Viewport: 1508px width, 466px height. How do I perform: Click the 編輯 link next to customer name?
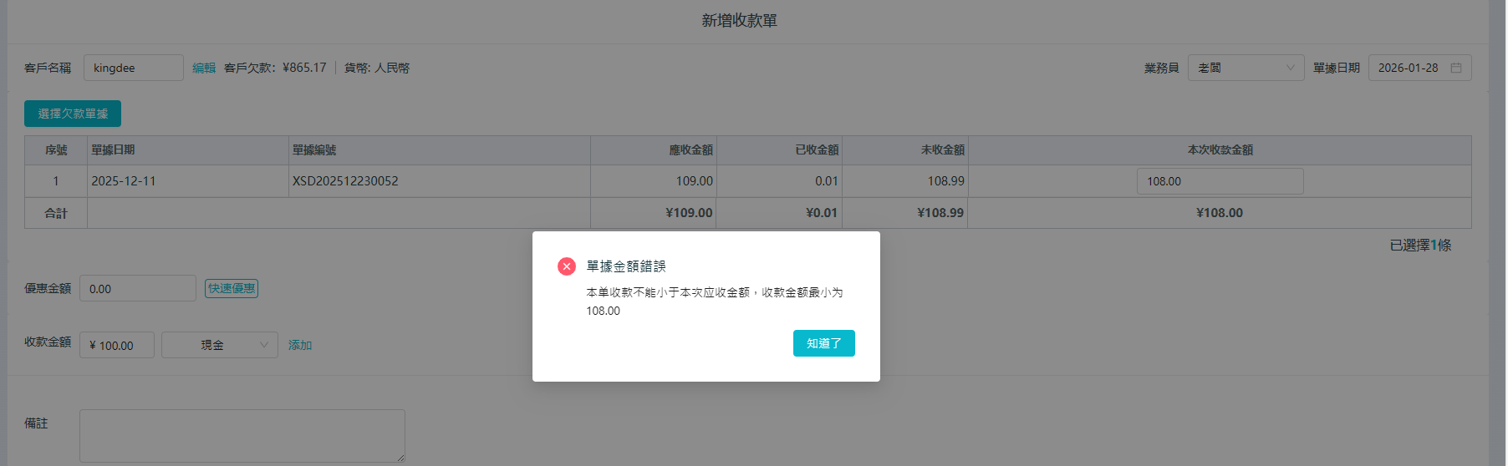coord(204,68)
